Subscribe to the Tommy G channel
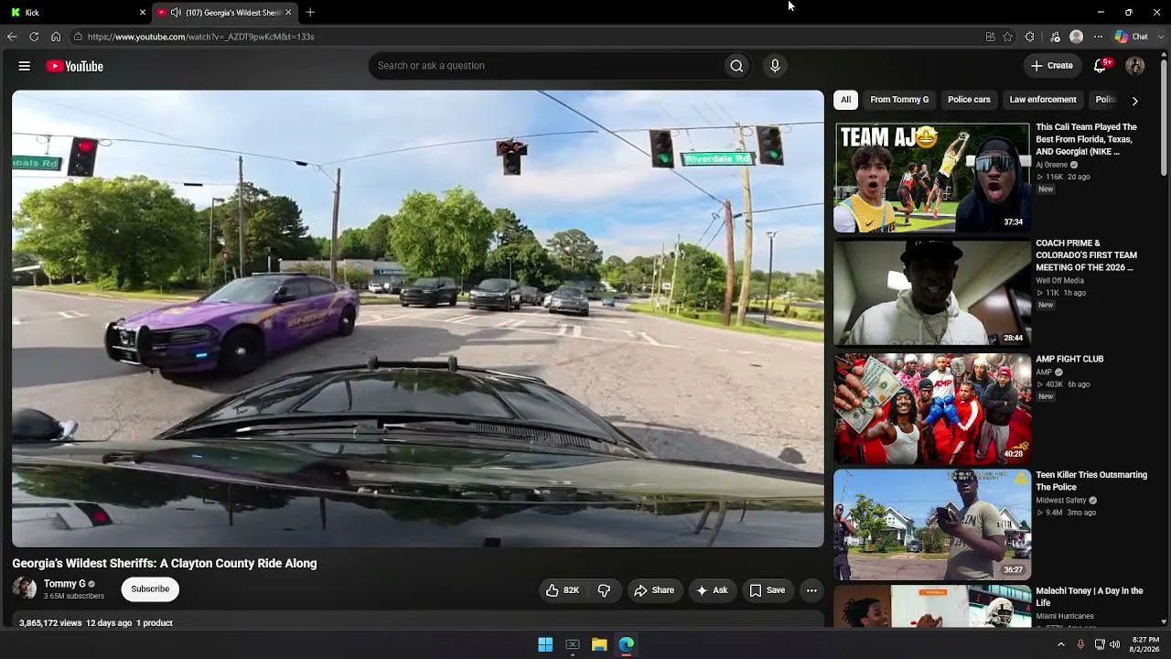 (x=150, y=589)
